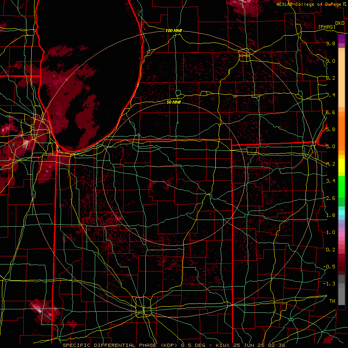Click the 0.2 value on the color scale
This screenshot has width=348, height=348.
331,250
